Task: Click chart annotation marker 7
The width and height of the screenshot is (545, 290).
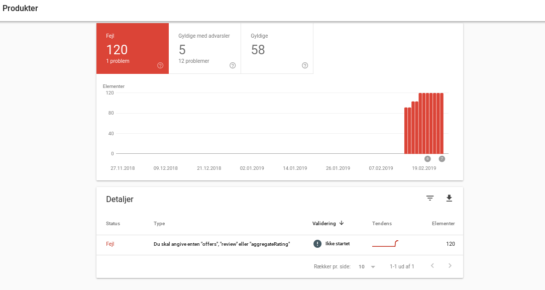Action: (x=442, y=159)
